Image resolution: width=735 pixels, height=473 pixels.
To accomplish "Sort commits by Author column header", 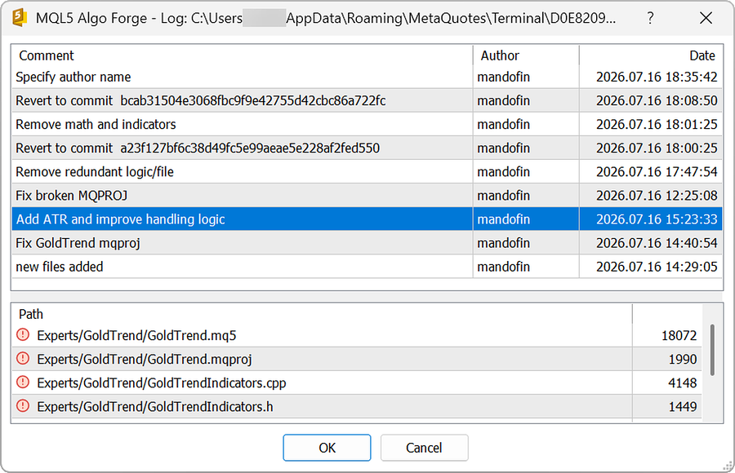I will [526, 55].
